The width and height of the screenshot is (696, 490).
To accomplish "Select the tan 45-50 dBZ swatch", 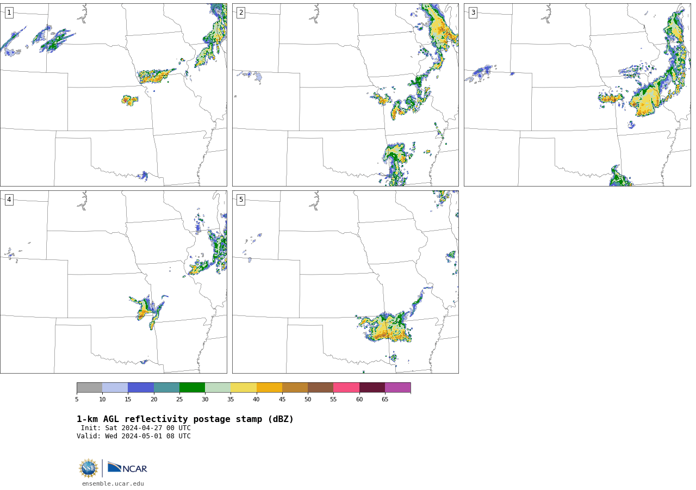I will tap(295, 388).
